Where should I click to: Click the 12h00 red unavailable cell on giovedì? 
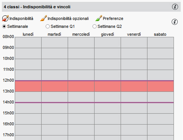tap(107, 86)
